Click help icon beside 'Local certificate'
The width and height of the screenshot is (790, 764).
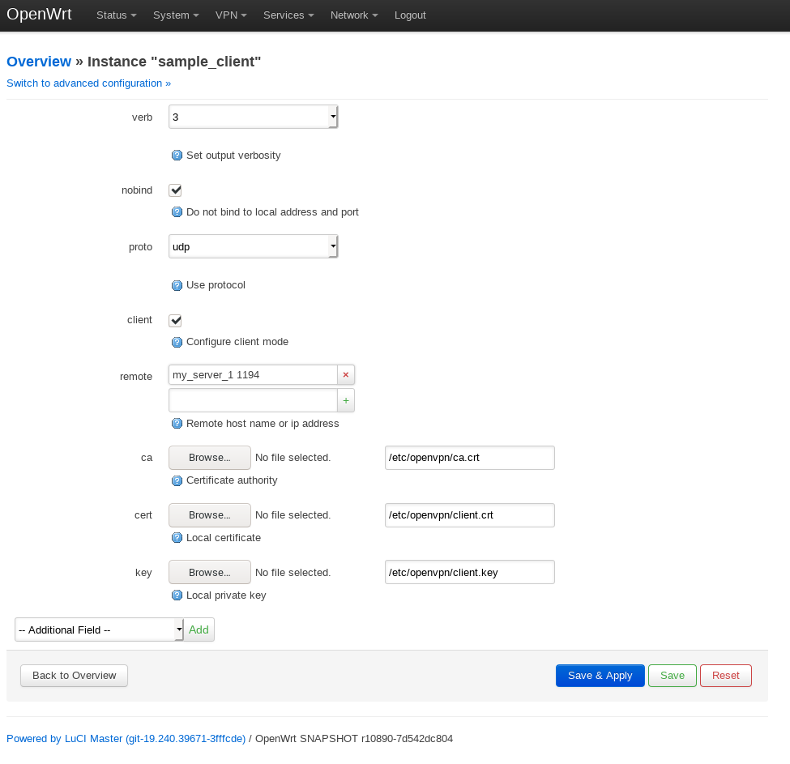click(x=177, y=538)
